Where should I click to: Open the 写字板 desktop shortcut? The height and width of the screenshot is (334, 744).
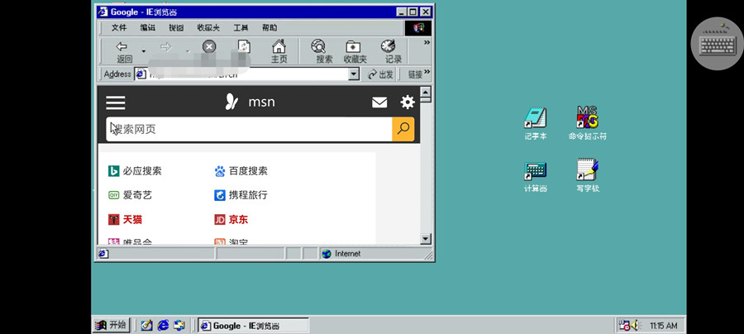[588, 176]
